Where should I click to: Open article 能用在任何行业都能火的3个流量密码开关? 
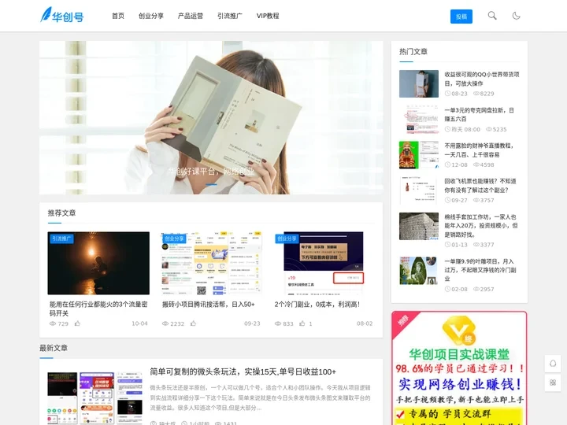(x=98, y=309)
